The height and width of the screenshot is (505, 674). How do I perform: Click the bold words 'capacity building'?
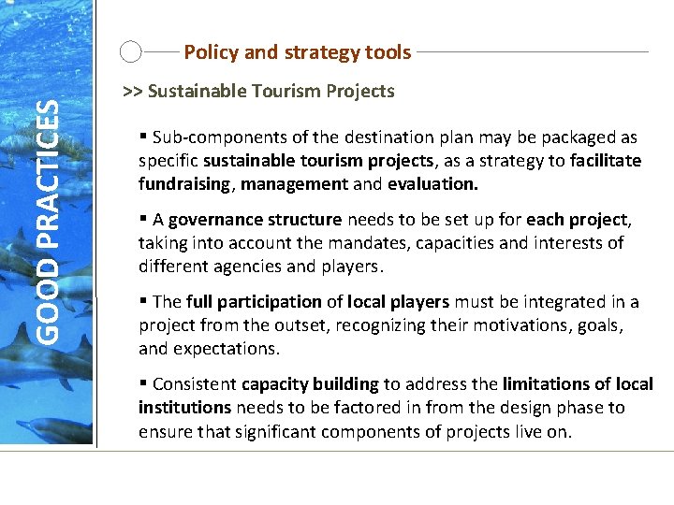pos(310,384)
